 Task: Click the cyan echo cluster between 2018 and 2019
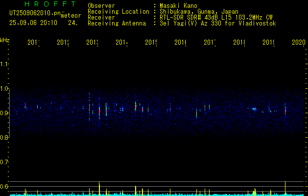click(x=254, y=109)
